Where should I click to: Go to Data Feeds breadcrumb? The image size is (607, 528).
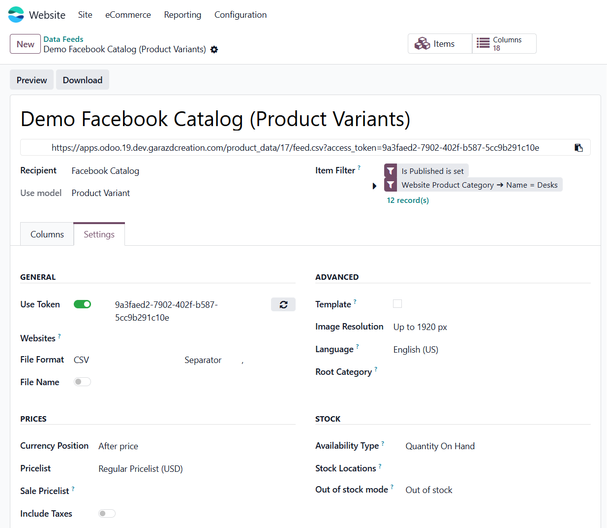click(63, 39)
